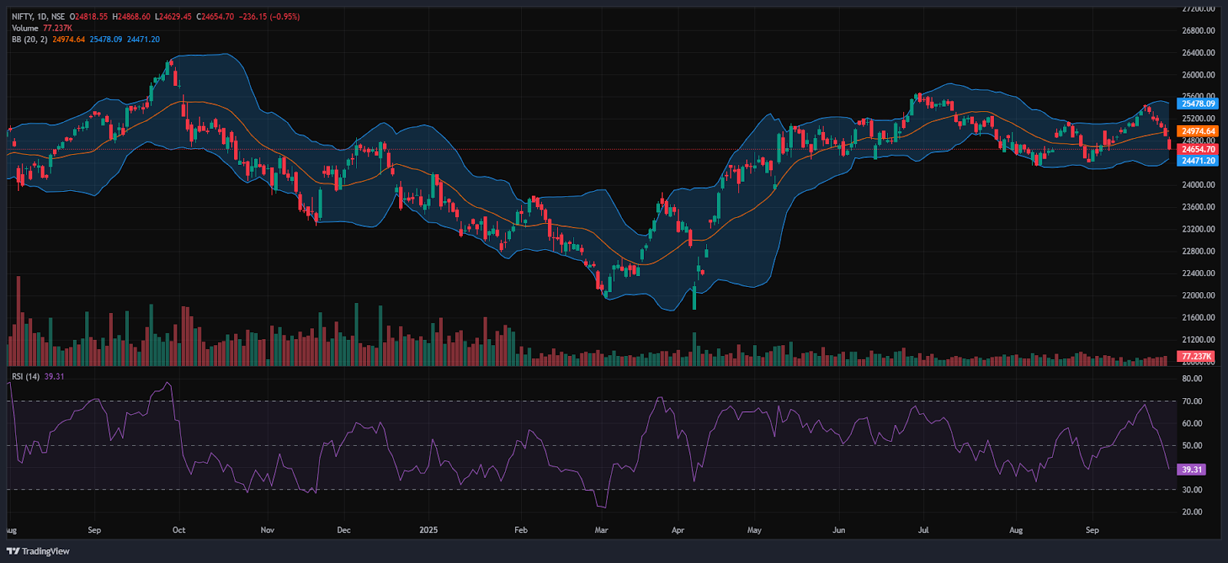Screen dimensions: 1228x563
Task: Select the red 77.237K volume axis tag
Action: 1197,357
